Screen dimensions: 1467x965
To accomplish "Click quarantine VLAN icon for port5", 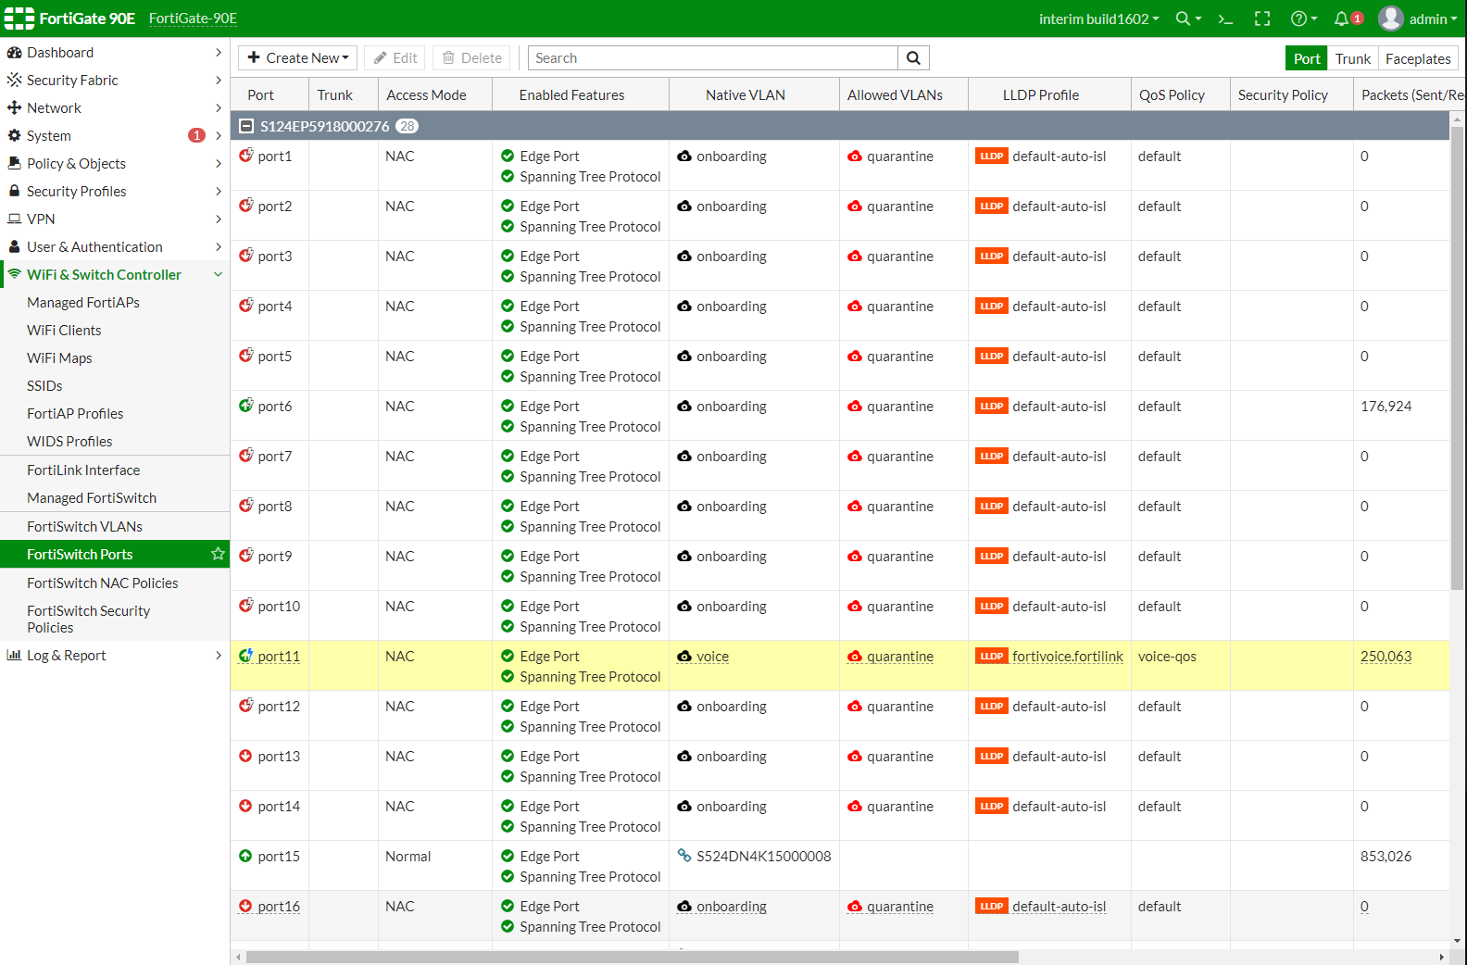I will 855,356.
